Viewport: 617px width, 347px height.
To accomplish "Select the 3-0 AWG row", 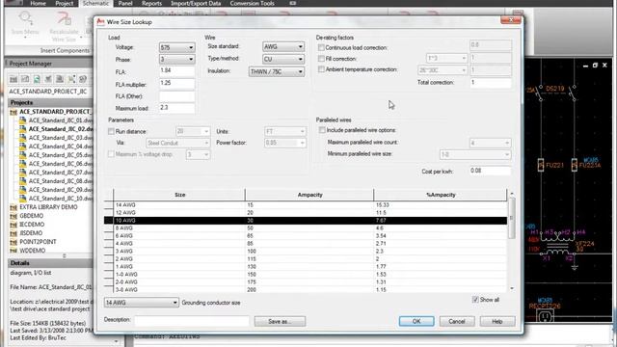I will pos(306,289).
